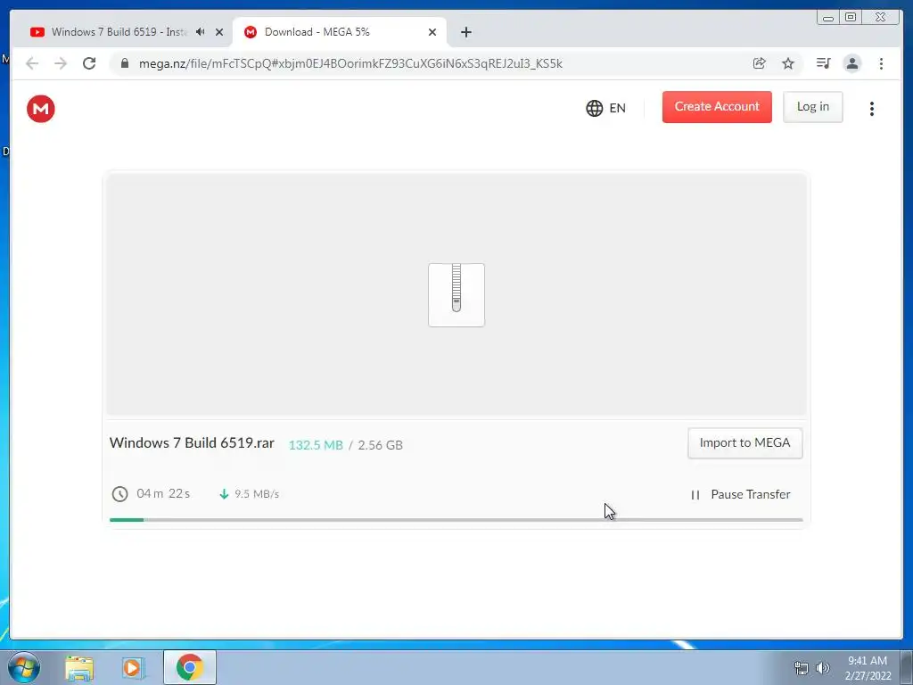Open the Windows Start menu

click(x=24, y=667)
